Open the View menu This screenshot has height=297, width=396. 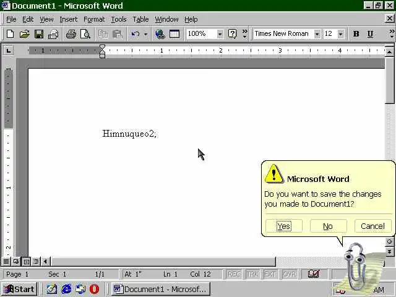[x=46, y=19]
